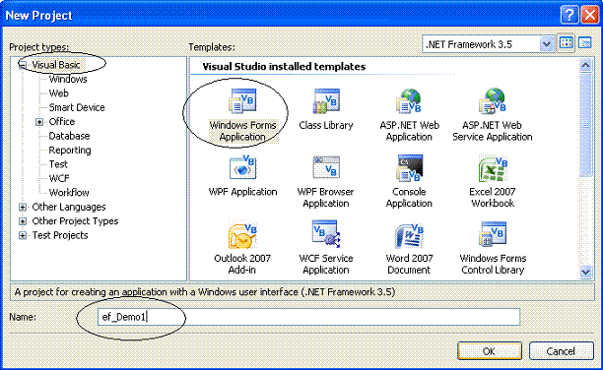The height and width of the screenshot is (370, 603).
Task: Select the Web project type
Action: (59, 92)
